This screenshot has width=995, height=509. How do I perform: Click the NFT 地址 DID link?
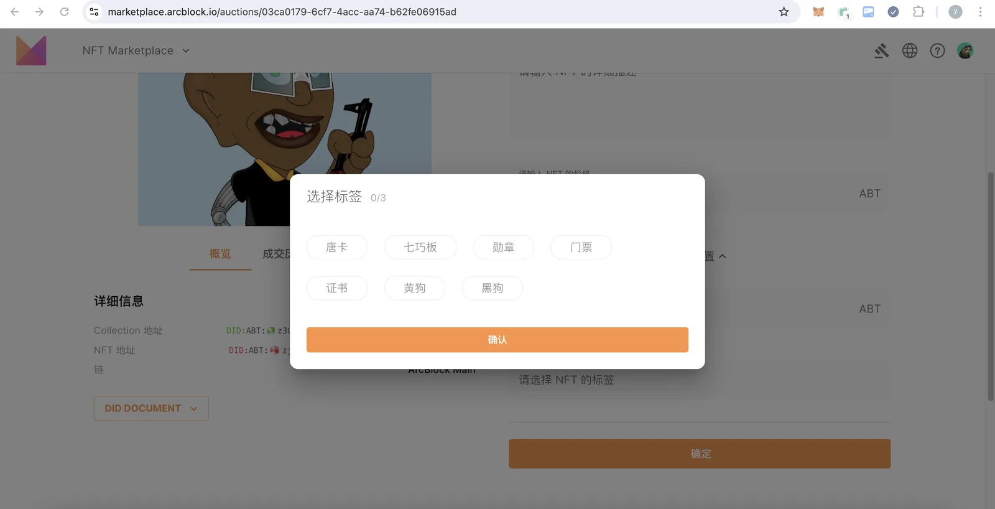[259, 350]
